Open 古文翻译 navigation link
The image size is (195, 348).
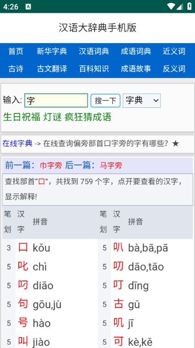click(x=52, y=69)
